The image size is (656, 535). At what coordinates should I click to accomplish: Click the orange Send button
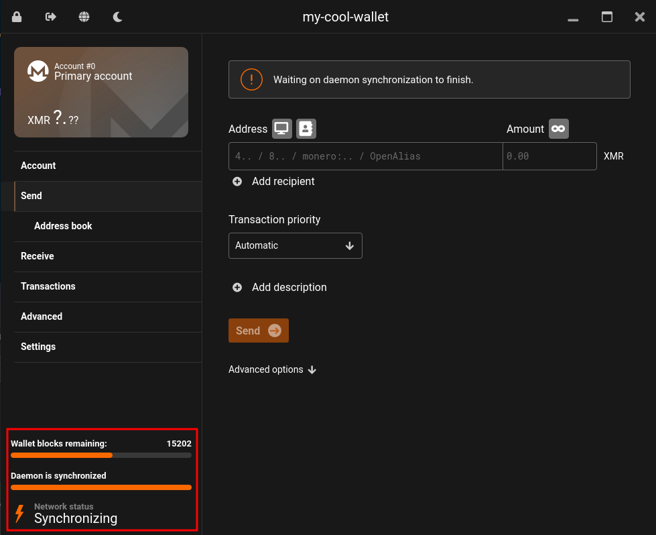pyautogui.click(x=259, y=331)
